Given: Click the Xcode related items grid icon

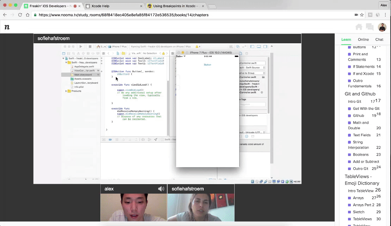Looking at the screenshot, I should pos(104,53).
